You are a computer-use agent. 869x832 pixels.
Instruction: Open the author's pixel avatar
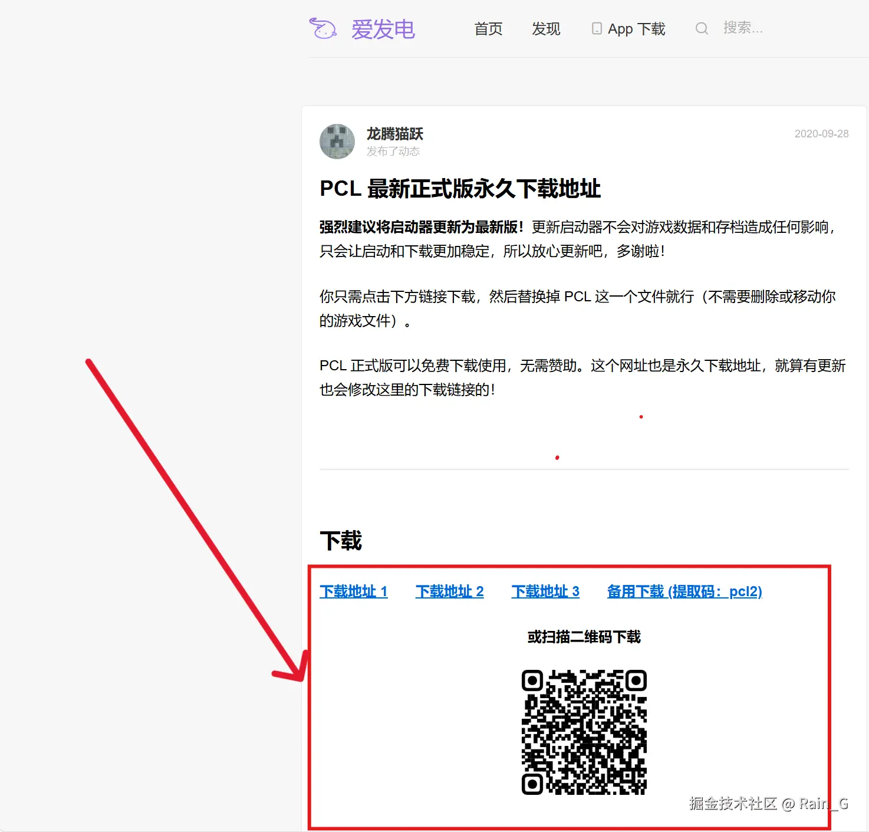point(337,142)
